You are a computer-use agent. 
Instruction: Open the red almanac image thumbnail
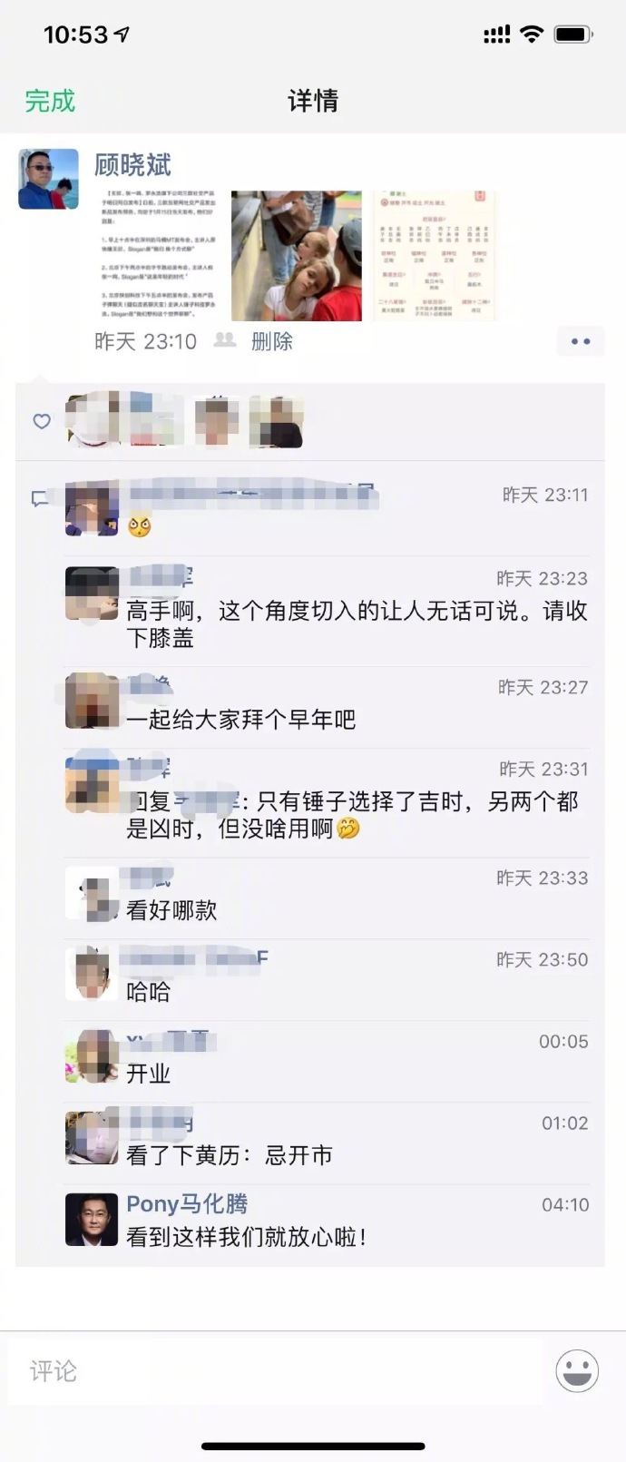pyautogui.click(x=435, y=256)
